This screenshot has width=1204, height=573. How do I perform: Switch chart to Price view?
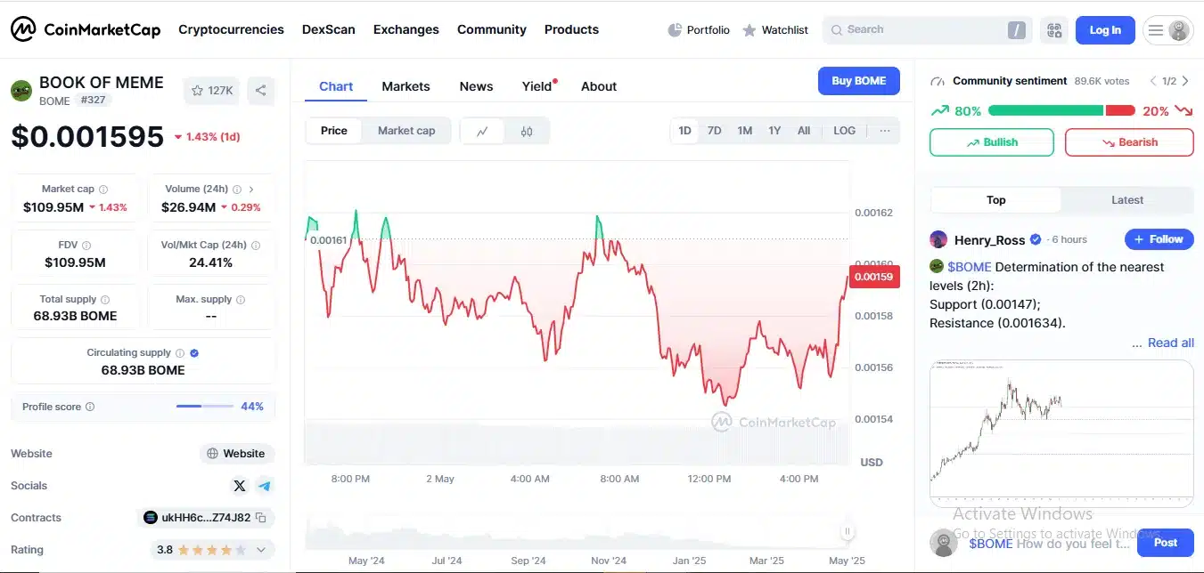click(334, 131)
